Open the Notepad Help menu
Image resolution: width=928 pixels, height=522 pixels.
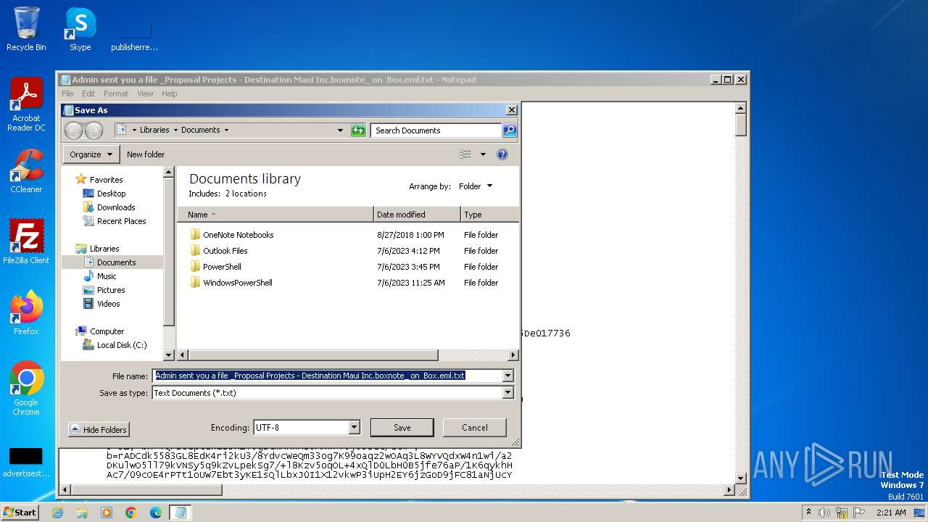coord(170,94)
